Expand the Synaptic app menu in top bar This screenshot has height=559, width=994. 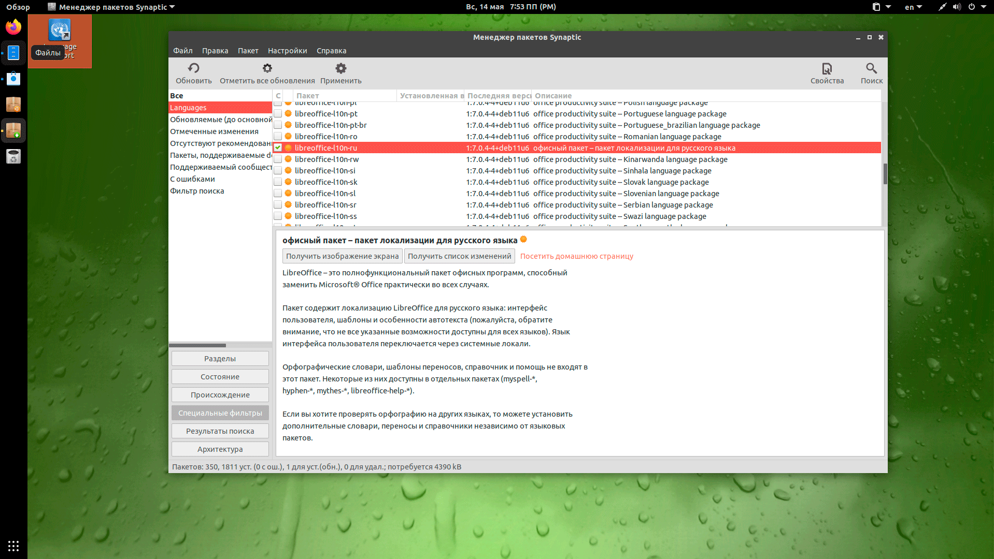tap(111, 7)
